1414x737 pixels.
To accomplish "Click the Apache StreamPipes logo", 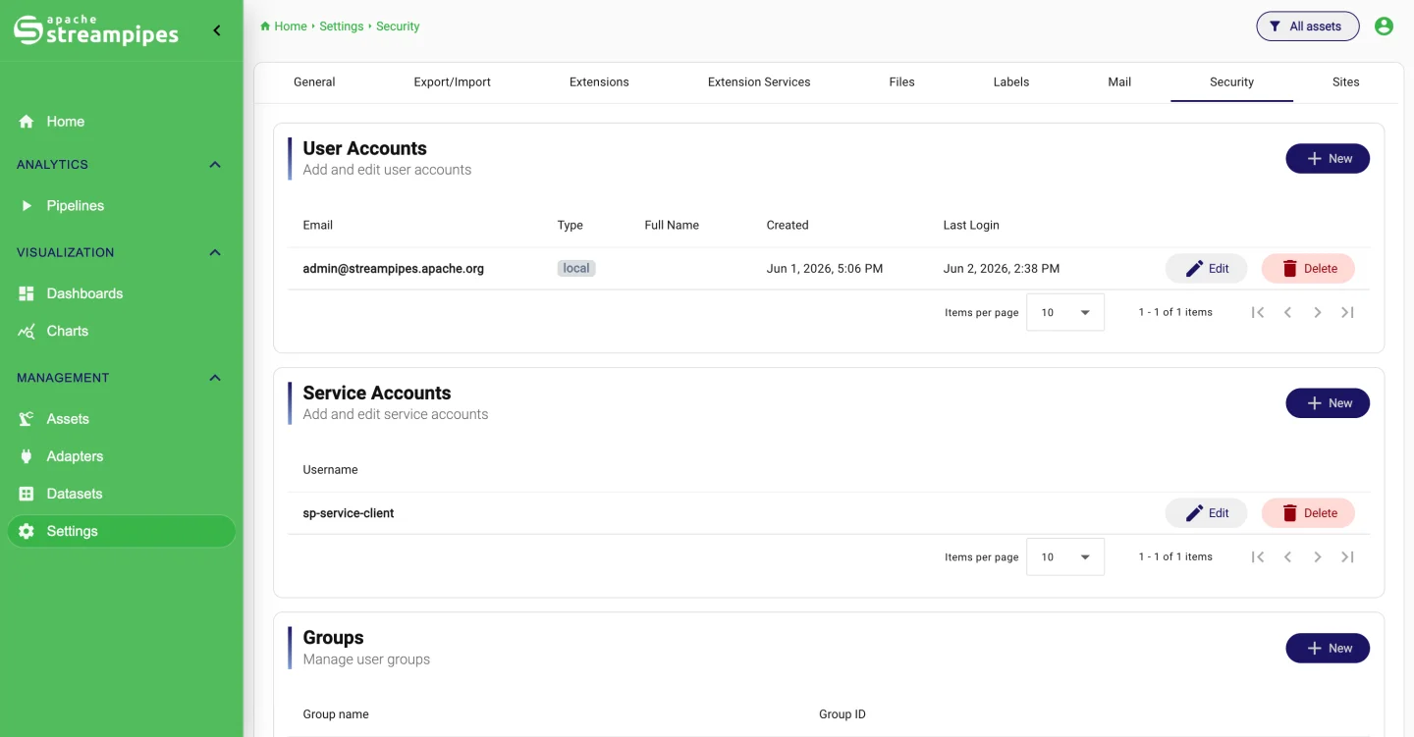I will [x=96, y=30].
